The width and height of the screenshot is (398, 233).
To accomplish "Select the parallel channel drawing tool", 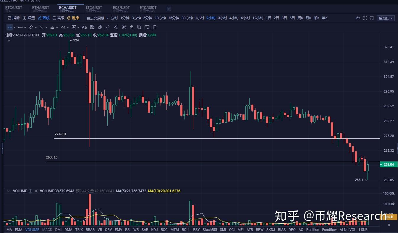I will 31,27.
